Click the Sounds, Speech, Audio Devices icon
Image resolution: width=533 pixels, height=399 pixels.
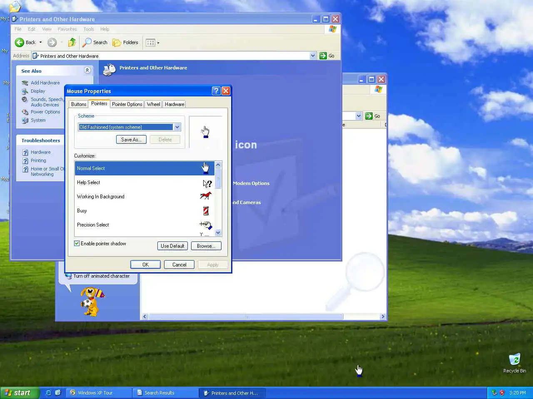[x=25, y=100]
